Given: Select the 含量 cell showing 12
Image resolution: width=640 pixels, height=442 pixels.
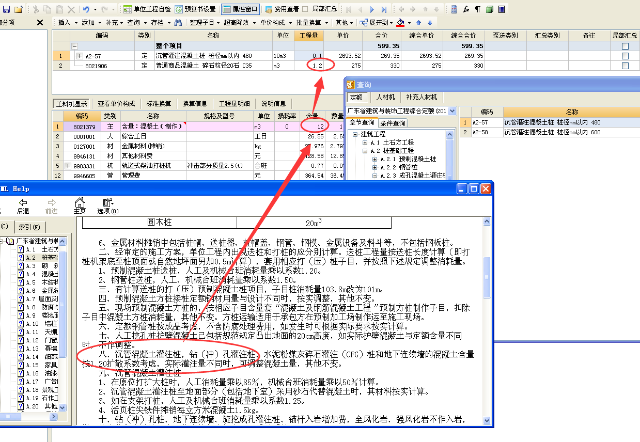Looking at the screenshot, I should (x=312, y=127).
